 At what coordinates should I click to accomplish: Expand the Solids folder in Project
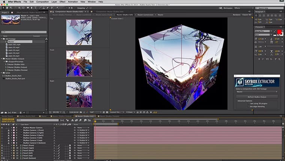coord(1,73)
